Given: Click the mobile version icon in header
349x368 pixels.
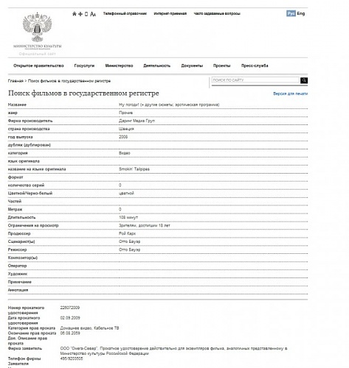Looking at the screenshot, I should [x=86, y=14].
